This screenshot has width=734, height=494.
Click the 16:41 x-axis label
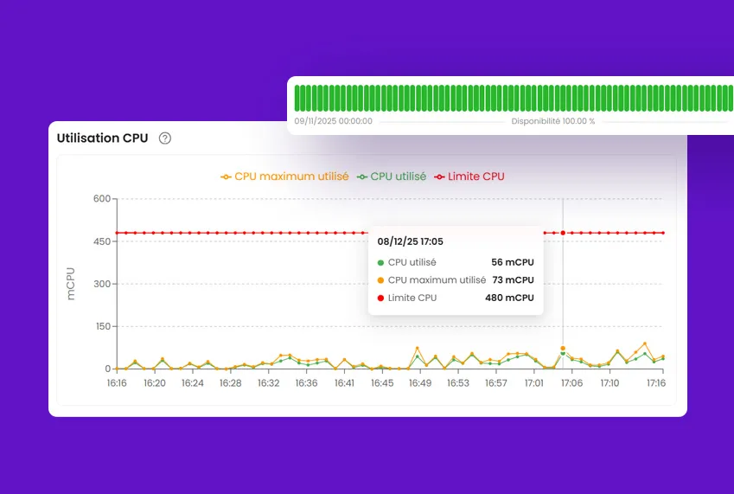(x=344, y=383)
